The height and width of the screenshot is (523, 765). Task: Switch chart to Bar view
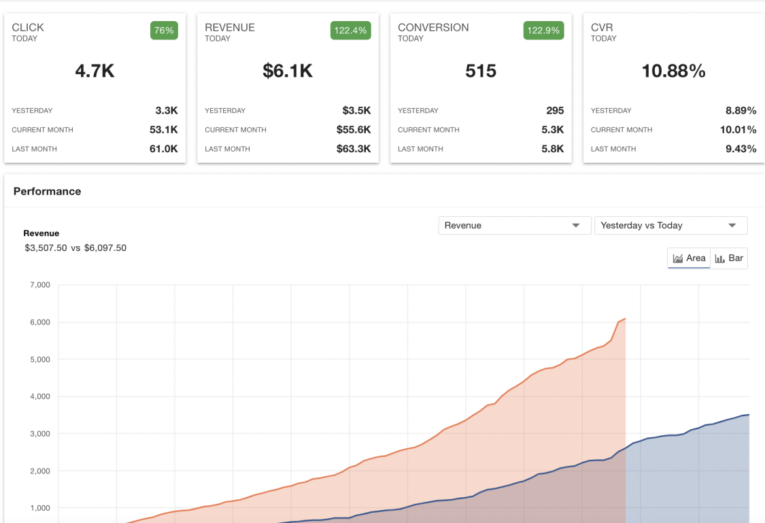pyautogui.click(x=729, y=258)
